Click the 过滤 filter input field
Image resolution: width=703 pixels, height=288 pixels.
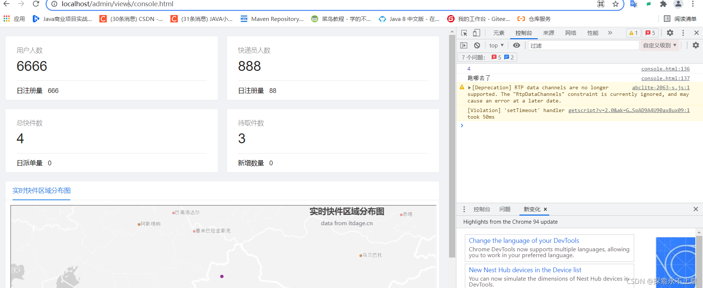(x=583, y=46)
